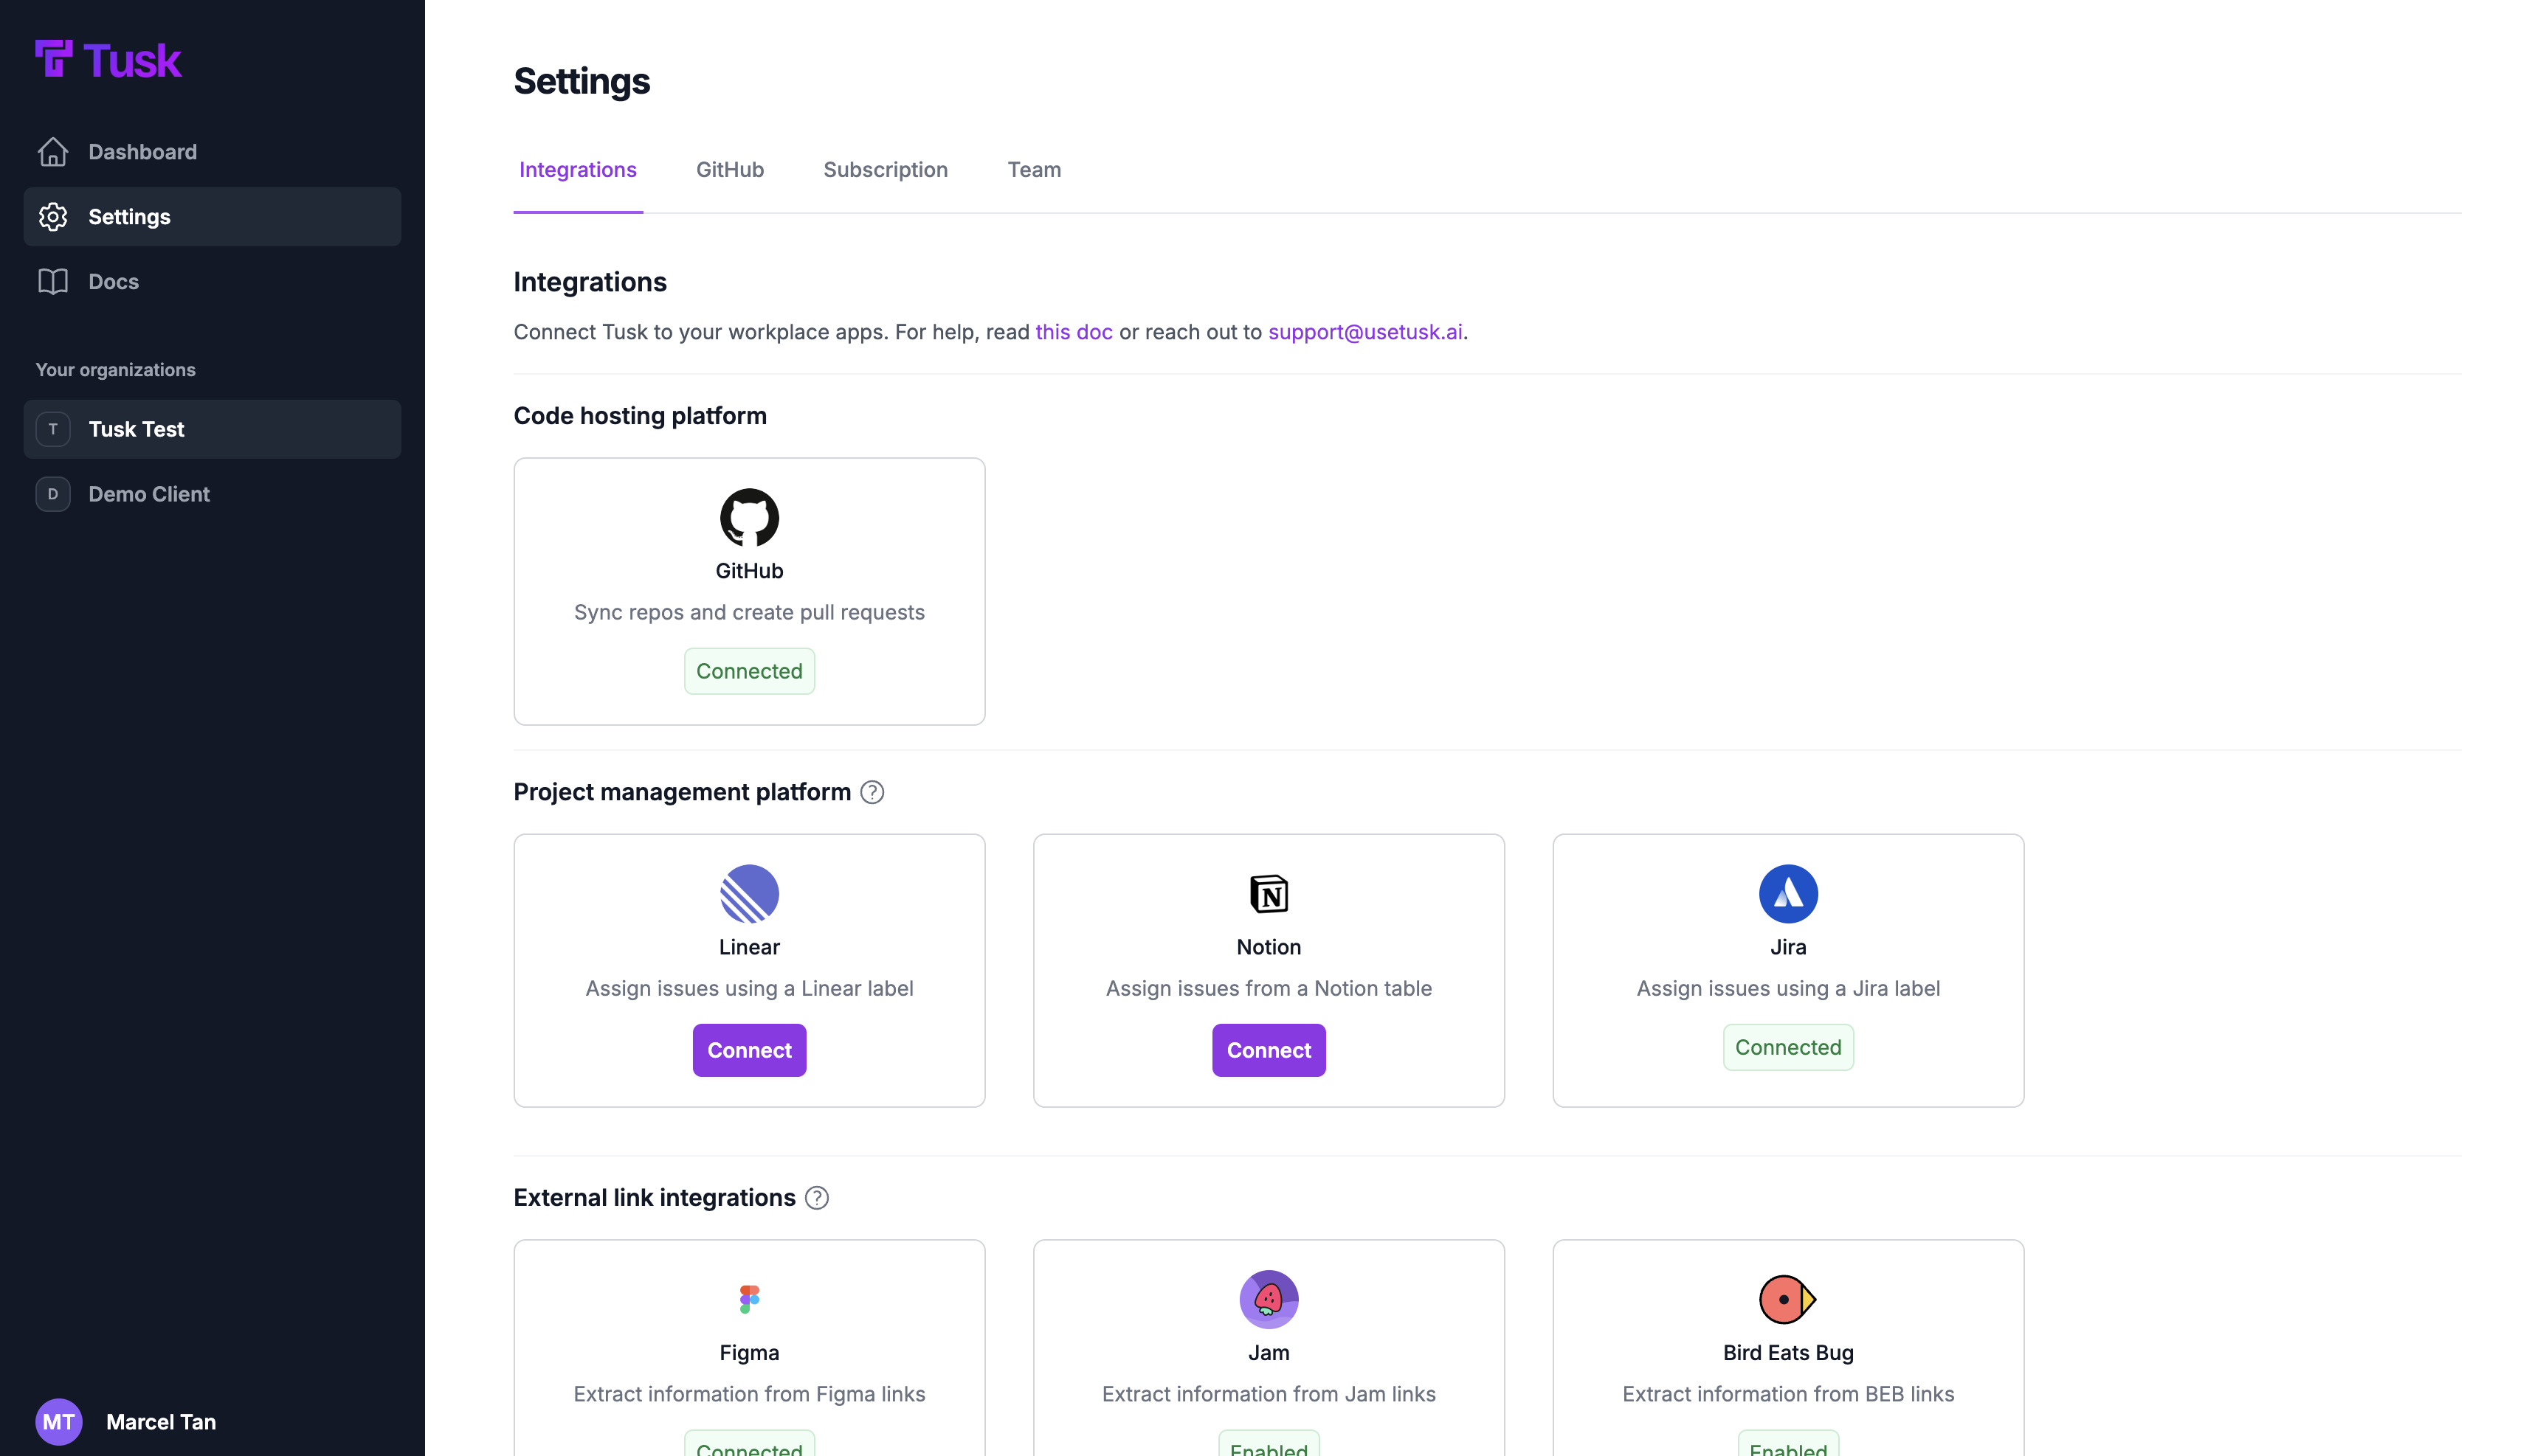
Task: Click the Figma card title
Action: point(749,1353)
